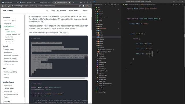
Task: Open the browser profile avatar
Action: [87, 6]
